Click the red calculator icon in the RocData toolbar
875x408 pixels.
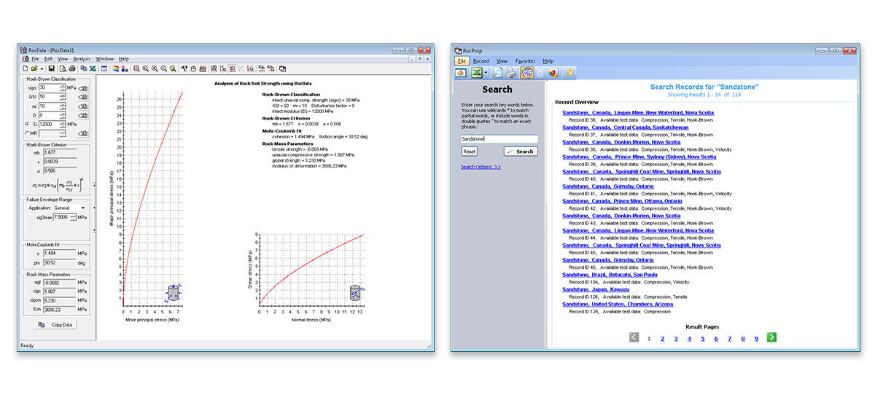[202, 68]
